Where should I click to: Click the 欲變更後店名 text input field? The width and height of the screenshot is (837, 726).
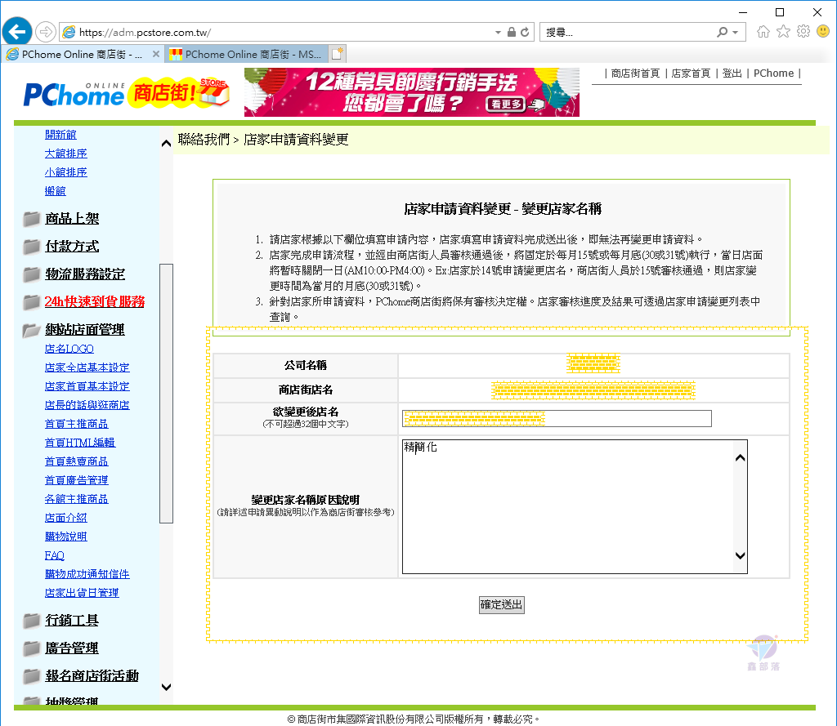(x=557, y=419)
